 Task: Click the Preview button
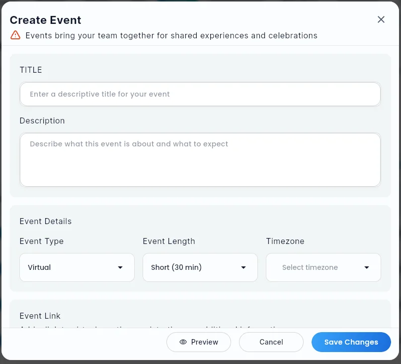(199, 342)
